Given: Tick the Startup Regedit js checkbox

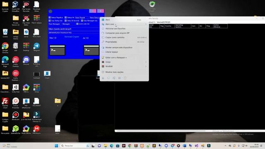Looking at the screenshot, I should pyautogui.click(x=50, y=17).
